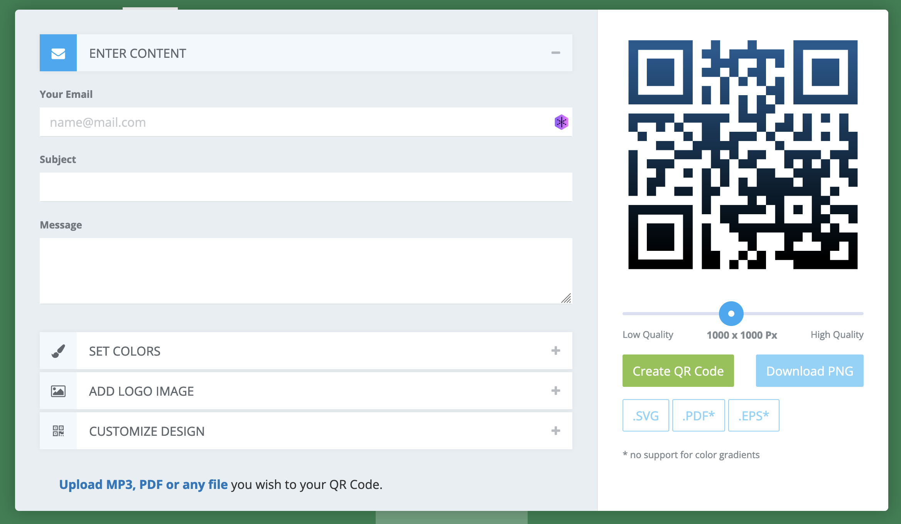Expand Add Logo Image with plus icon
Screen dimensions: 901x524
555,391
